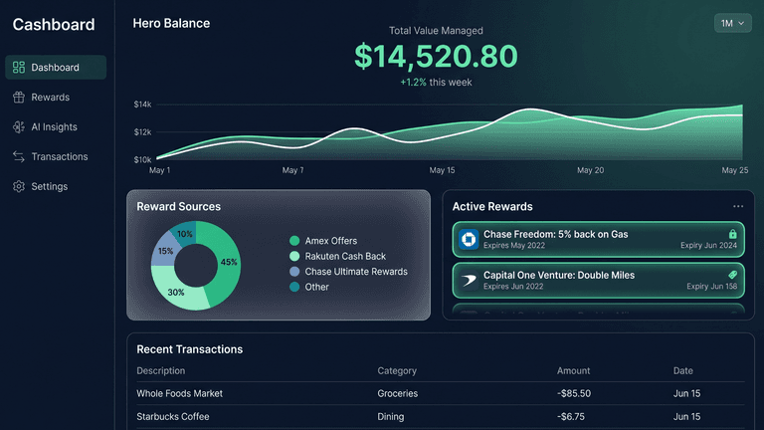Click the $10k y-axis label

143,159
